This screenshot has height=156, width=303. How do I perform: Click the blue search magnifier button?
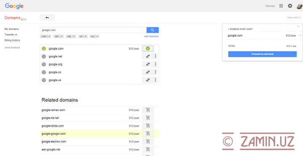152,30
